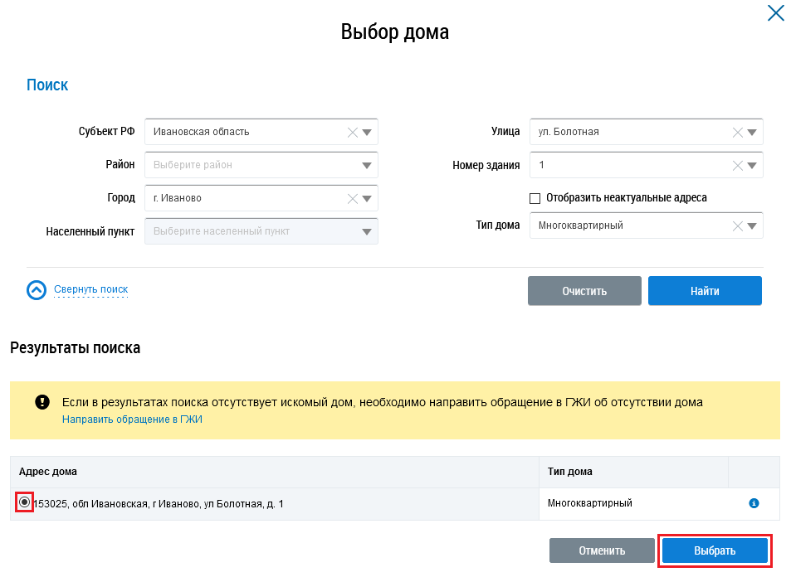Enable Отобразить неактуальные адреса checkbox
The height and width of the screenshot is (577, 791).
535,198
